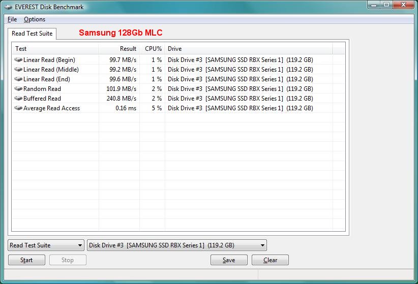Sort by the CPU% column header
This screenshot has width=418, height=284.
coord(152,49)
